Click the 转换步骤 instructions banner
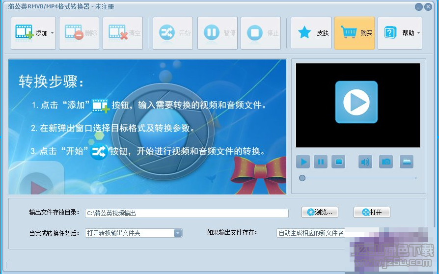The width and height of the screenshot is (439, 274). click(147, 127)
